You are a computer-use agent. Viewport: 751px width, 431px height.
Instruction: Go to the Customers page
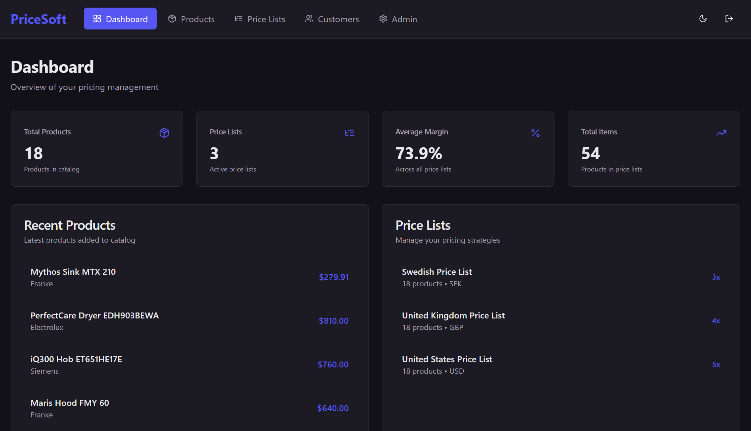pos(332,19)
